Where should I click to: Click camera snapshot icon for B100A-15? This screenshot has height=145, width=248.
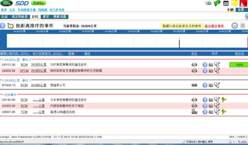coord(211,85)
